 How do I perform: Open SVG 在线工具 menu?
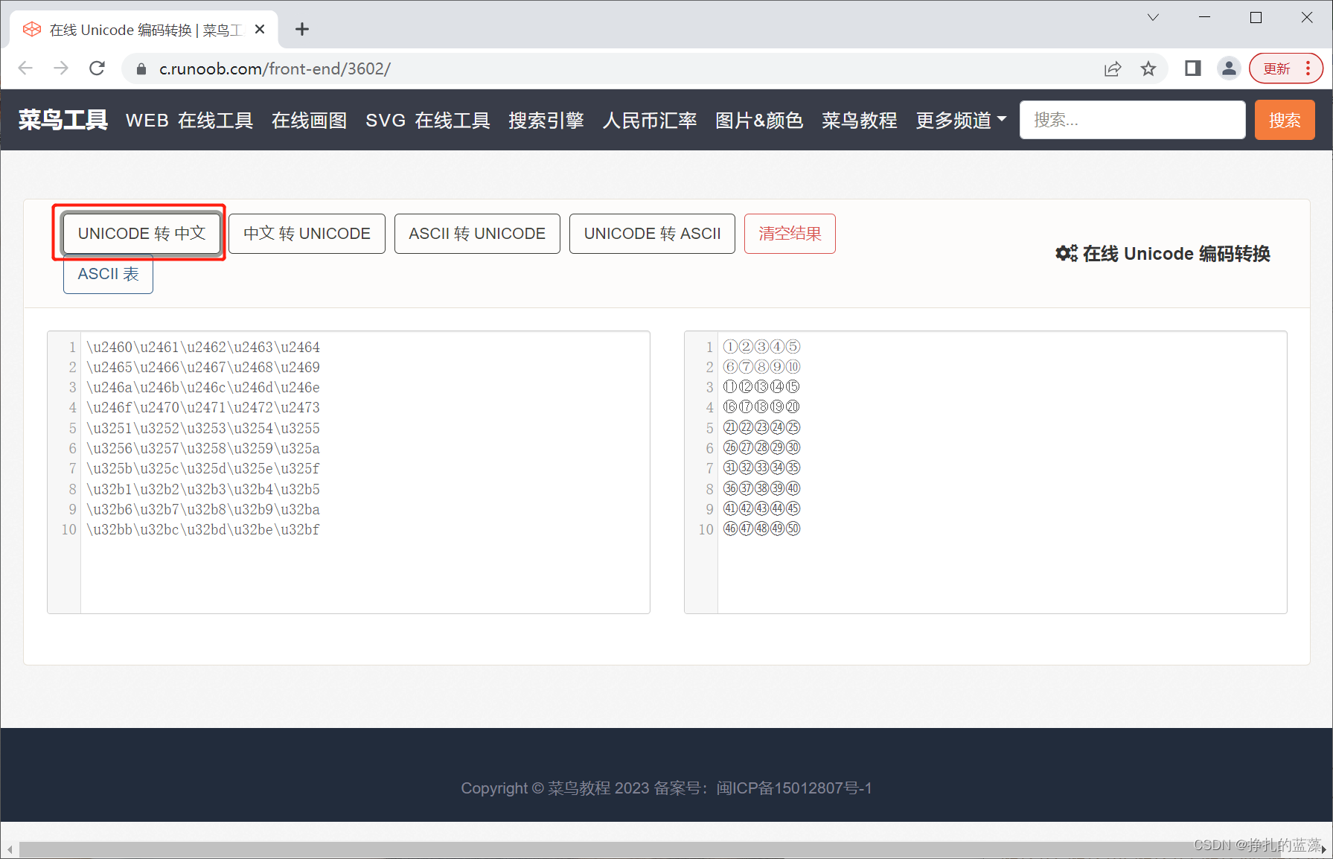428,121
